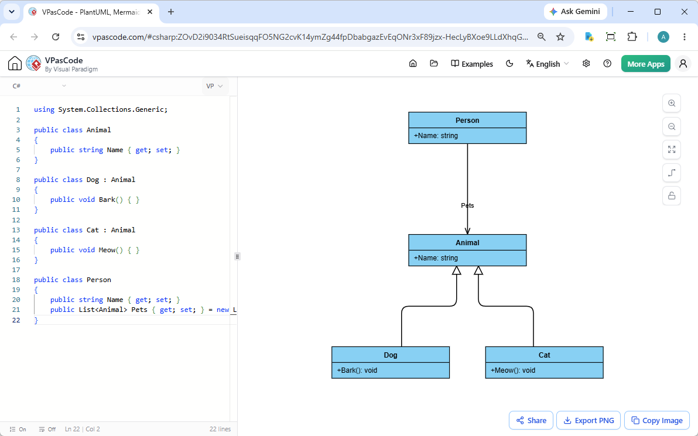Click the panel splitter handle
This screenshot has height=436, width=698.
point(237,256)
